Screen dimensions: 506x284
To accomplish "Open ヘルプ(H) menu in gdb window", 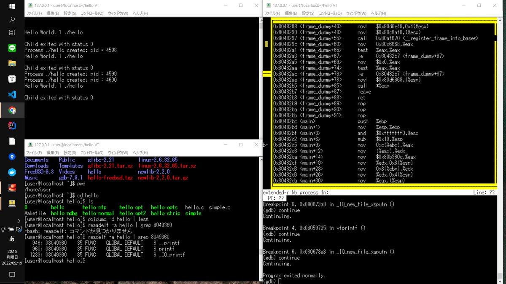I will click(x=378, y=13).
